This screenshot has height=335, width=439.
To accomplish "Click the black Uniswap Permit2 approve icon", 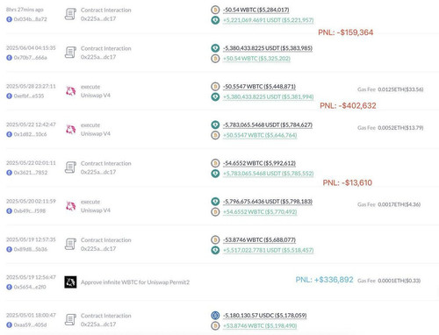I will pyautogui.click(x=70, y=282).
